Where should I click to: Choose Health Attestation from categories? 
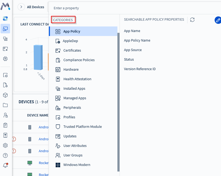77,79
